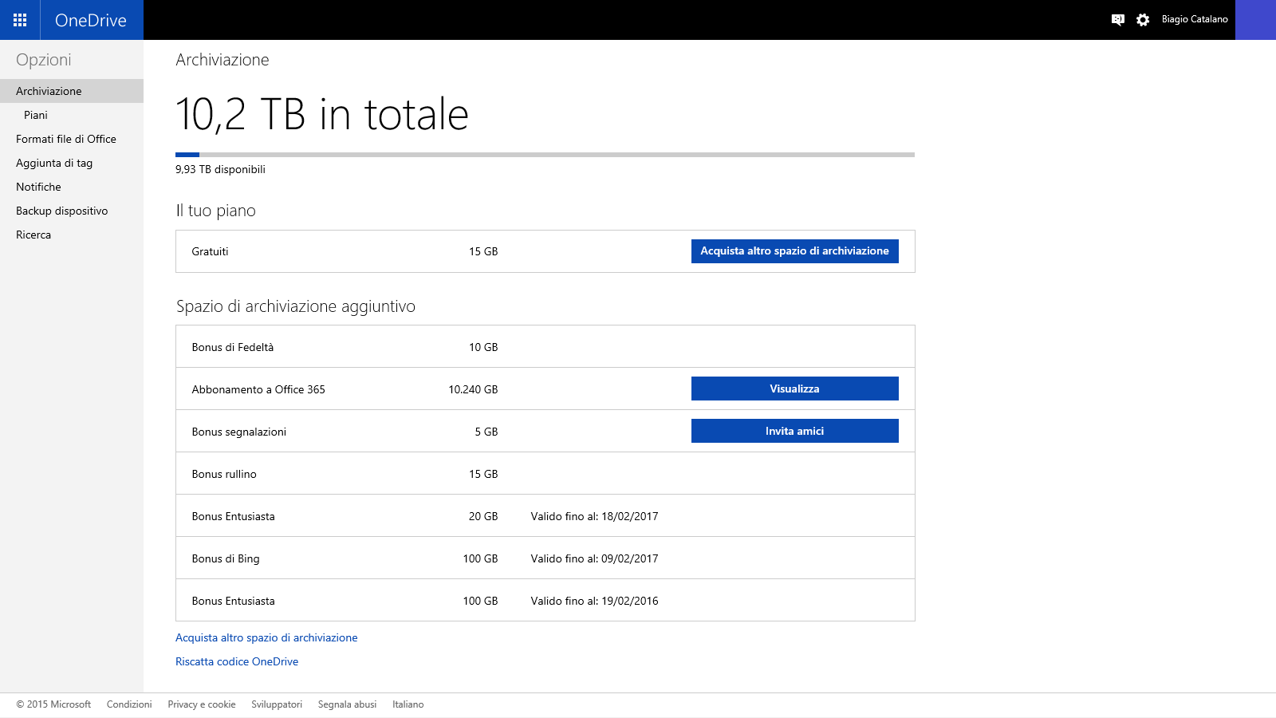
Task: Open the app launcher grid icon
Action: pyautogui.click(x=20, y=20)
